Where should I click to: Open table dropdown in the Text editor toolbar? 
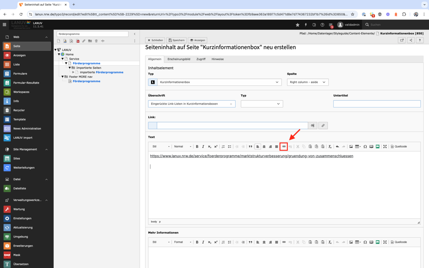pos(358,147)
